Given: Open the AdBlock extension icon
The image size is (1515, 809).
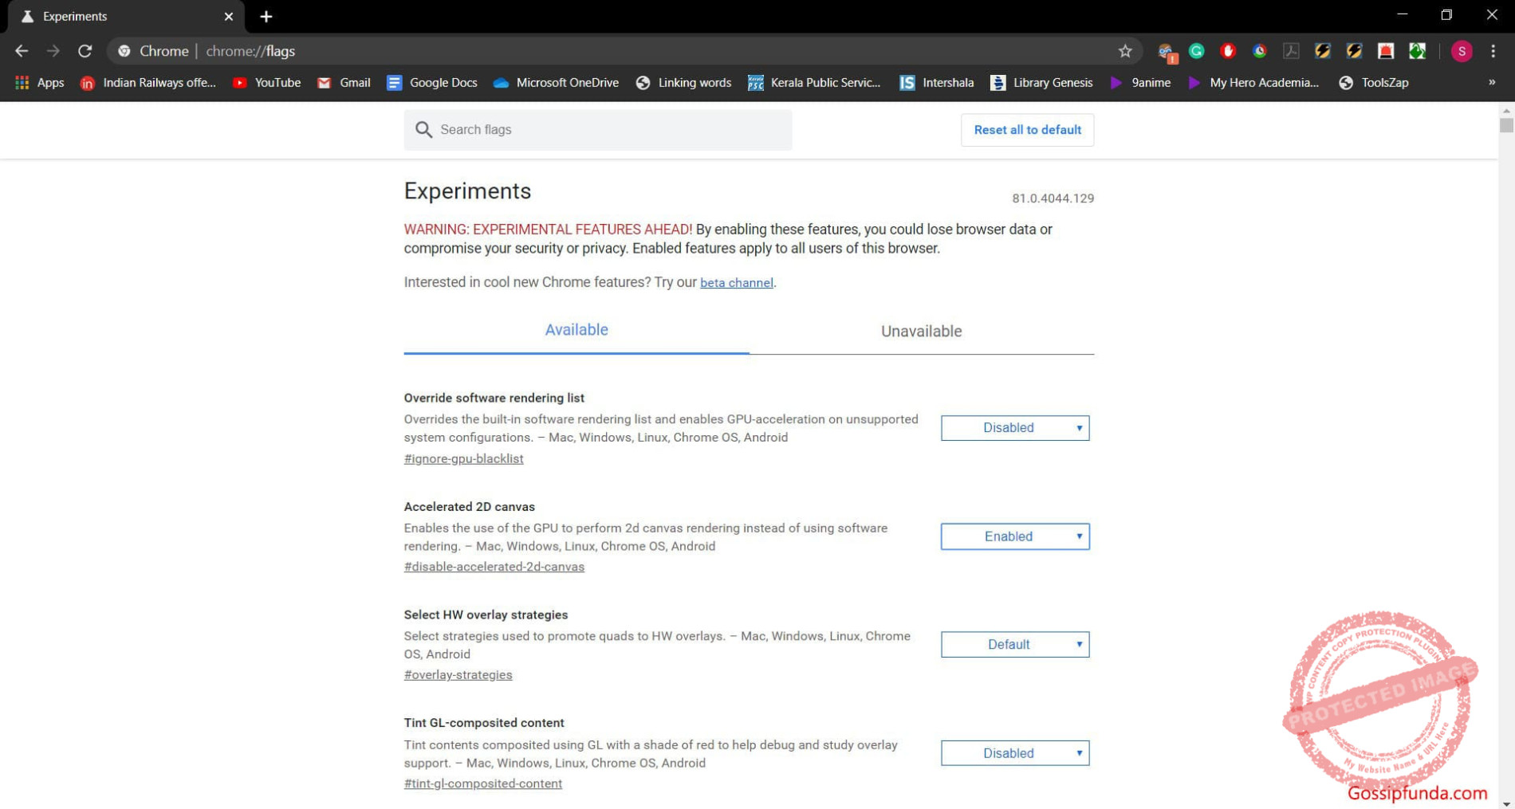Looking at the screenshot, I should coord(1228,50).
